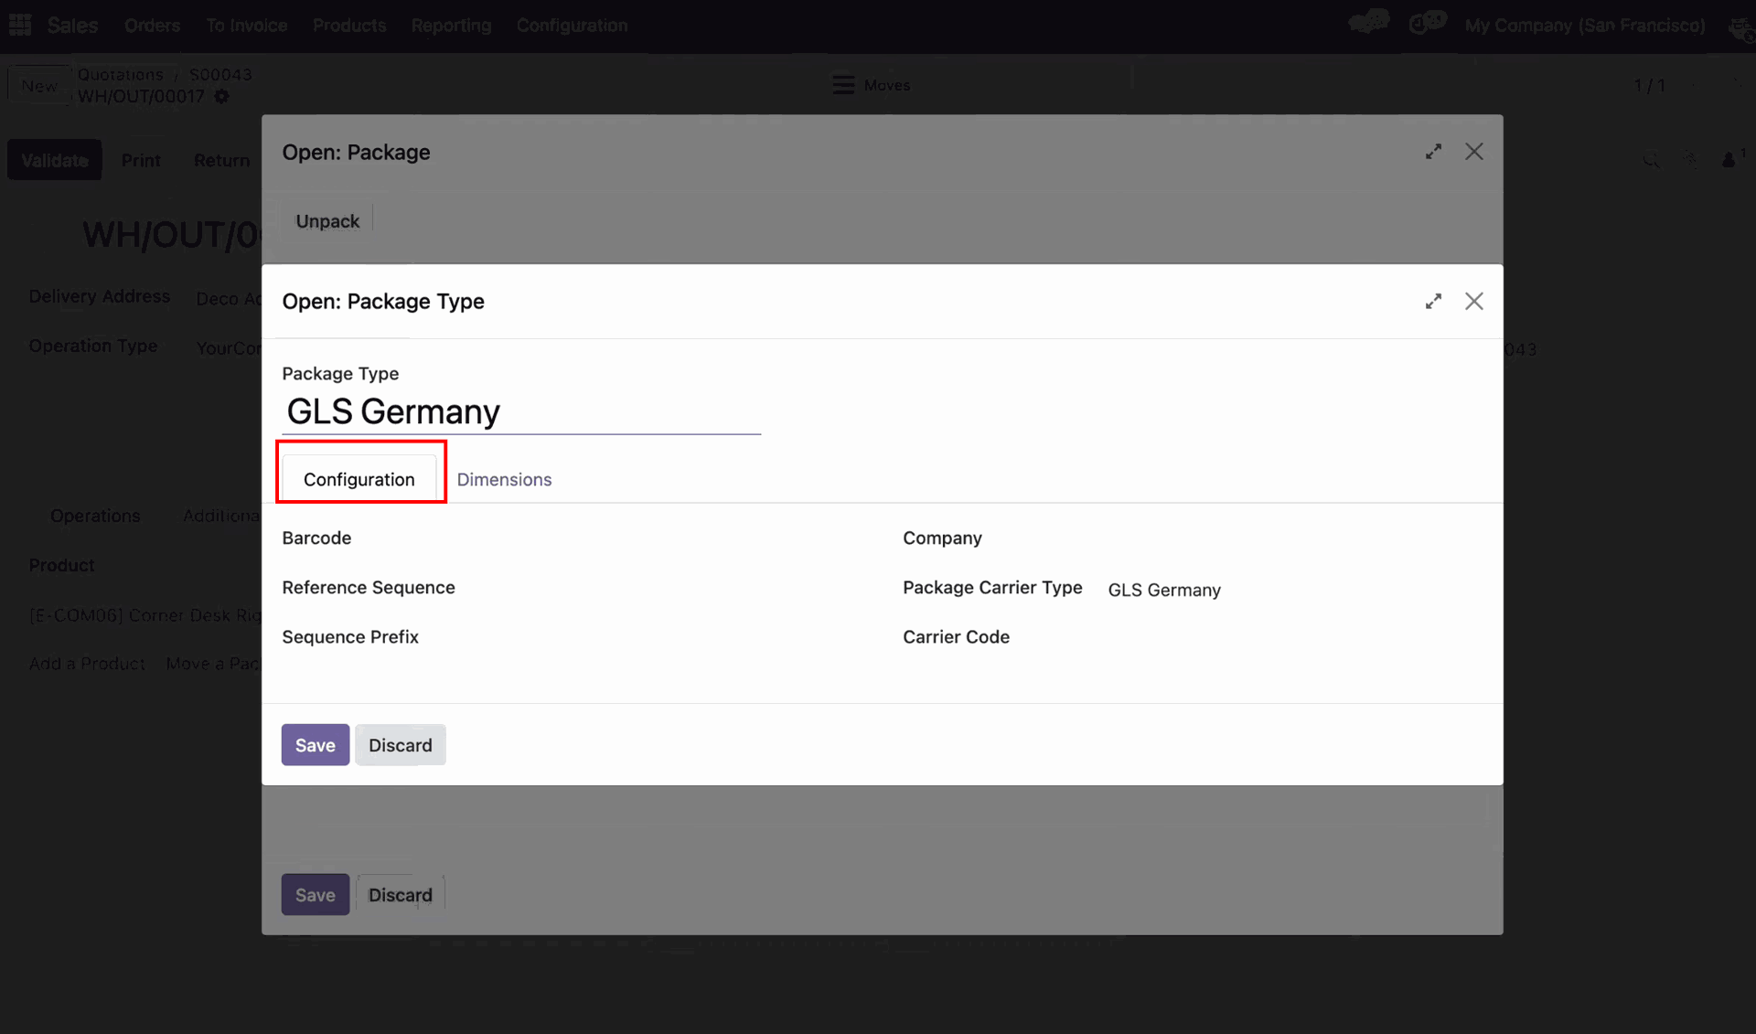Expand the Open: Package dialog
This screenshot has width=1756, height=1034.
coord(1433,152)
